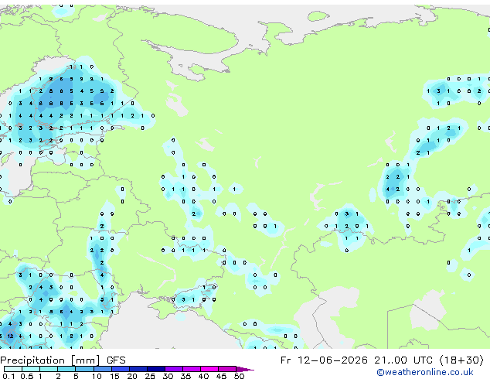The width and height of the screenshot is (490, 379).
Task: Select the 20–25 mm dark blue swatch
Action: coord(138,369)
